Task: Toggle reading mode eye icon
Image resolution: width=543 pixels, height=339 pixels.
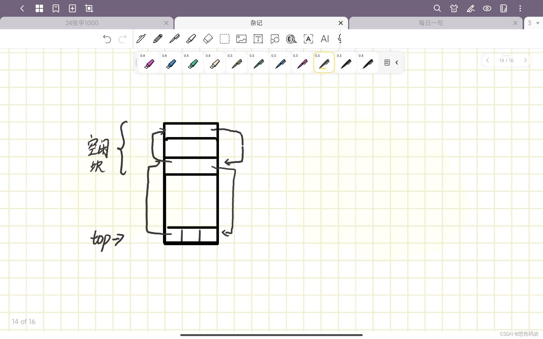Action: point(487,8)
